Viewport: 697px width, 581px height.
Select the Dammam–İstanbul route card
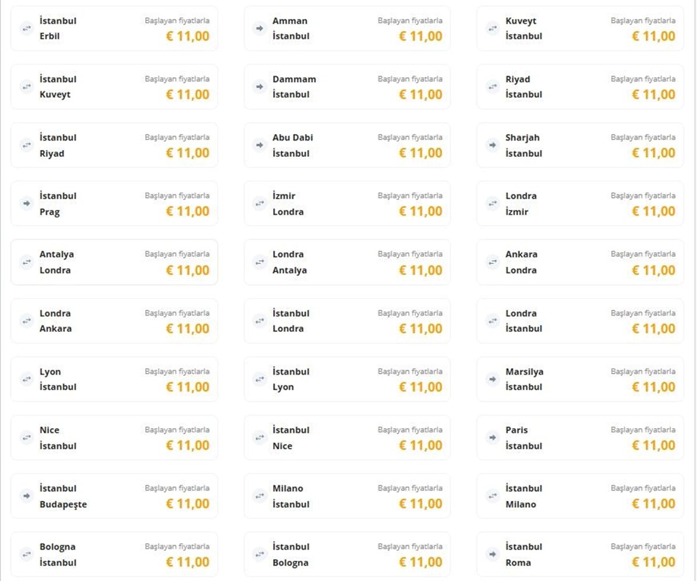347,87
